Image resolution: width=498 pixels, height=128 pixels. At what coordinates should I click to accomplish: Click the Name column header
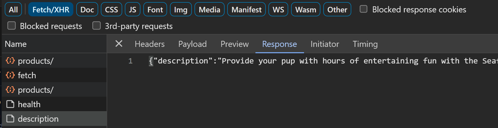coord(16,44)
